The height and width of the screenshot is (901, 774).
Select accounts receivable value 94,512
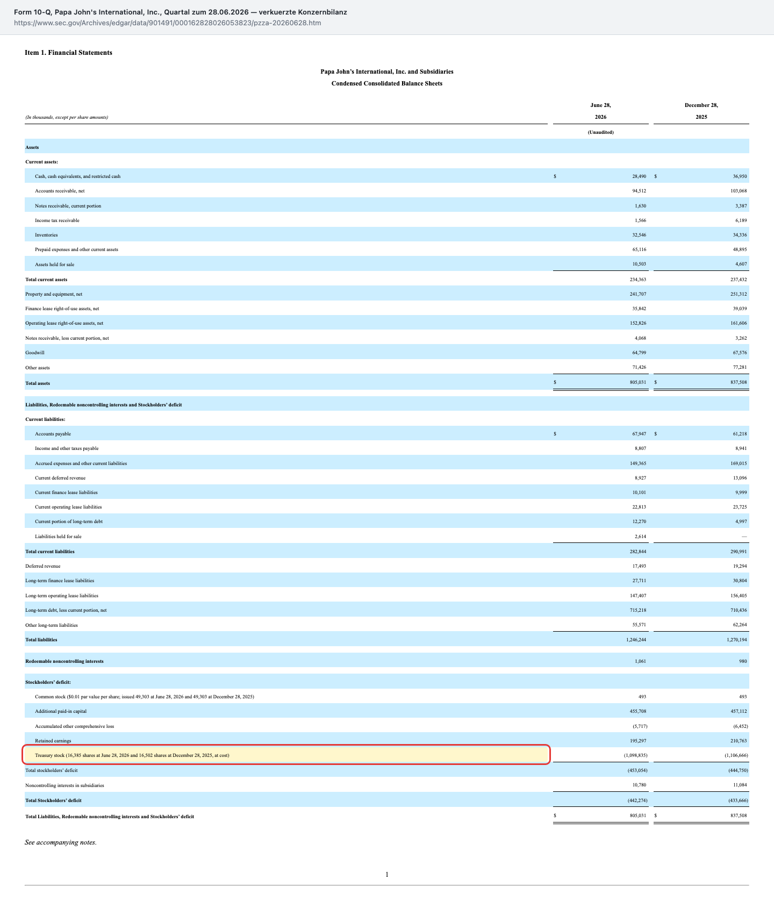tap(639, 191)
